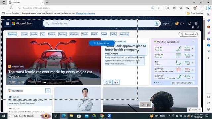Click the NIO watchlist row
The width and height of the screenshot is (212, 119).
(174, 63)
